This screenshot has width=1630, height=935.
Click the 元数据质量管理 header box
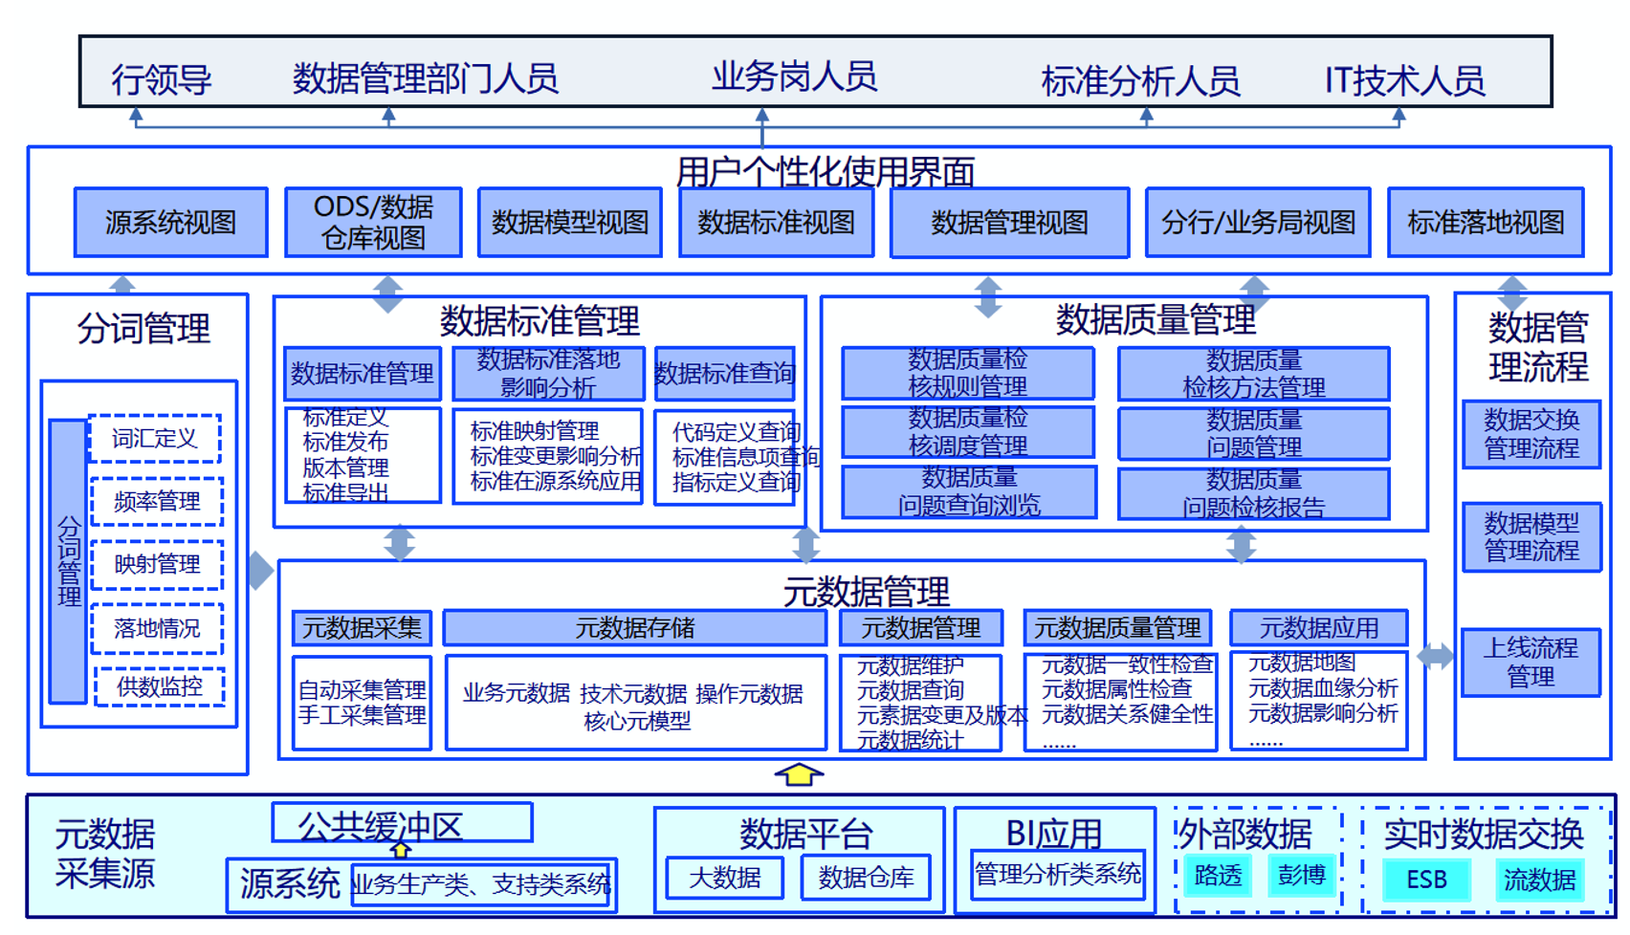click(1117, 628)
